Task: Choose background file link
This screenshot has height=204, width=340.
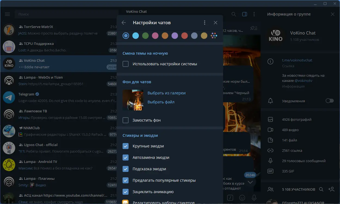Action: (161, 102)
